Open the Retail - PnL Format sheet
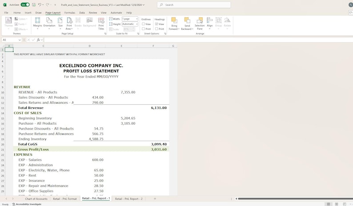353x206 pixels. click(65, 199)
